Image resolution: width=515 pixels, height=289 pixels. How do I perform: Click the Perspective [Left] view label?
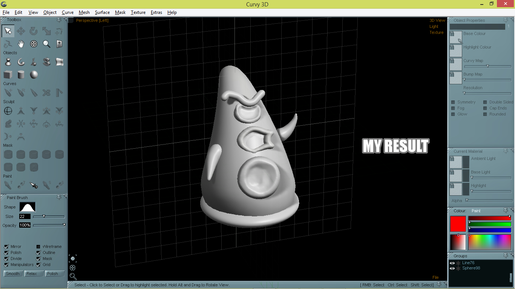(x=92, y=20)
